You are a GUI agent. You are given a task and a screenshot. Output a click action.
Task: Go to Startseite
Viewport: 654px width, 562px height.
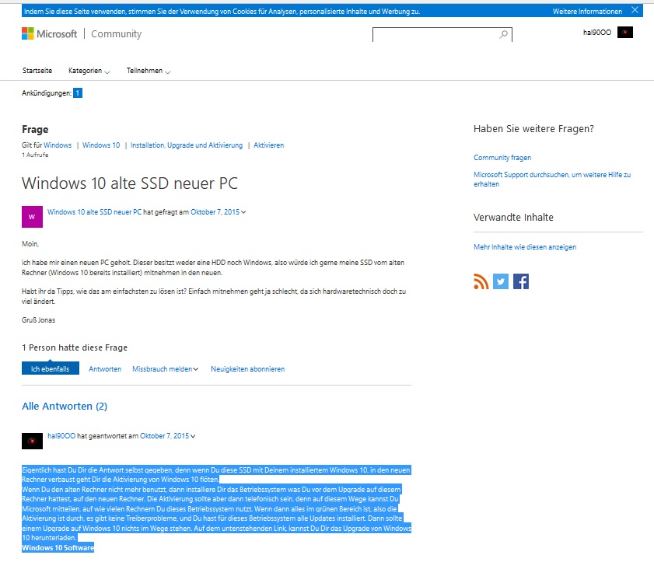[x=37, y=71]
